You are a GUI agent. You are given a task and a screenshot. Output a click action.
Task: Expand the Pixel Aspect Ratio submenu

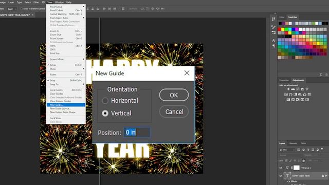[x=66, y=18]
